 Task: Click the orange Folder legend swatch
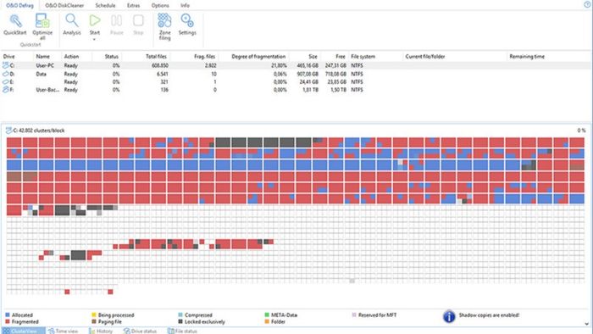[267, 321]
